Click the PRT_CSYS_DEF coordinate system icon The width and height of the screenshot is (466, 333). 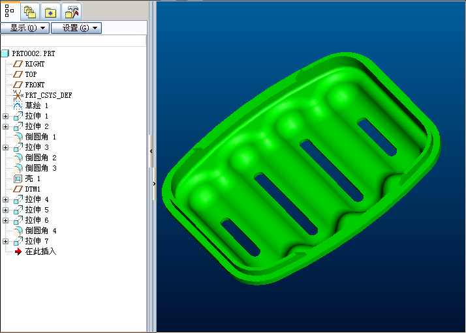[18, 95]
